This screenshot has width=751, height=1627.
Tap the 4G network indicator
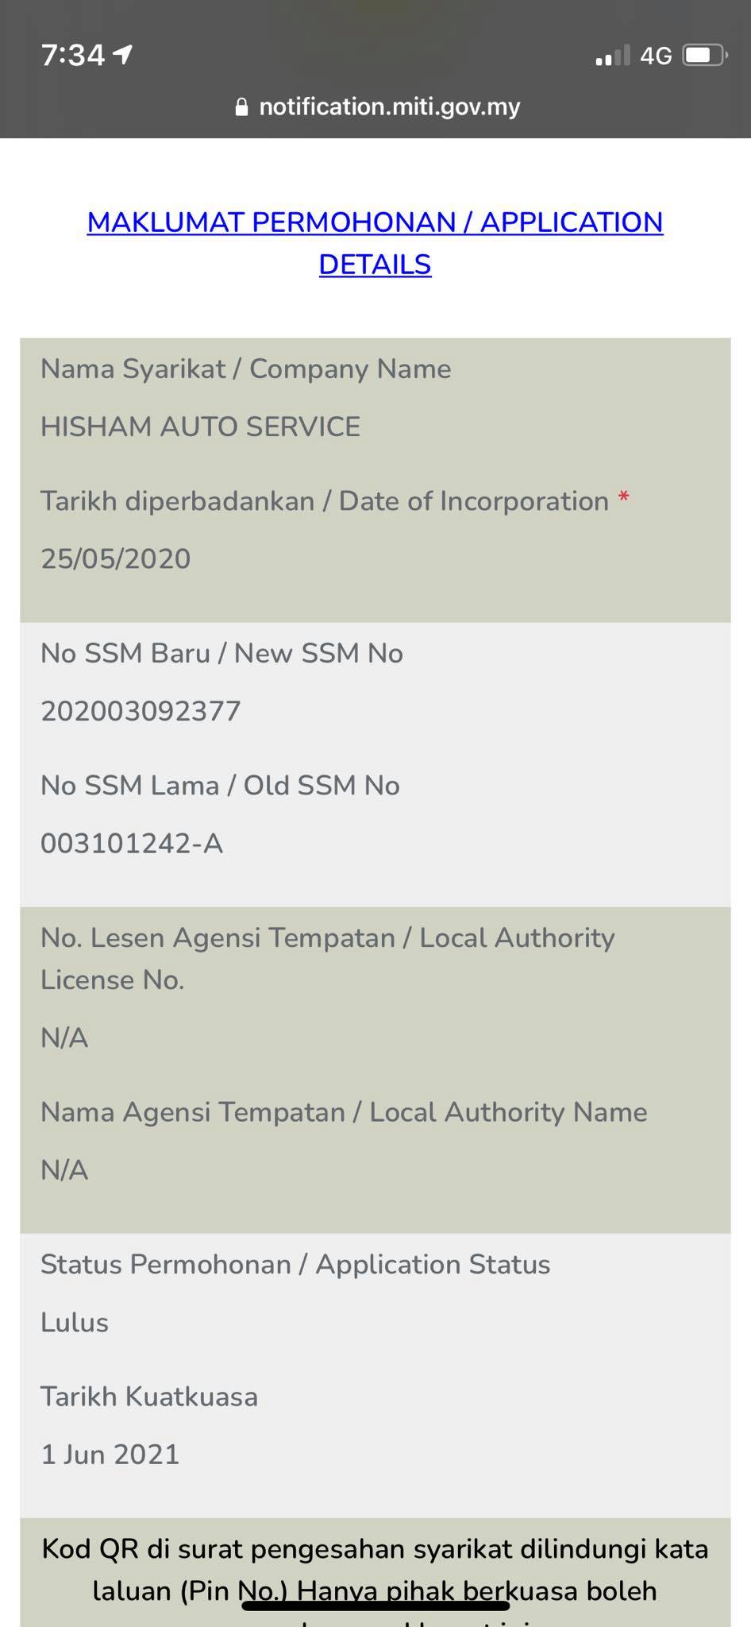coord(656,56)
